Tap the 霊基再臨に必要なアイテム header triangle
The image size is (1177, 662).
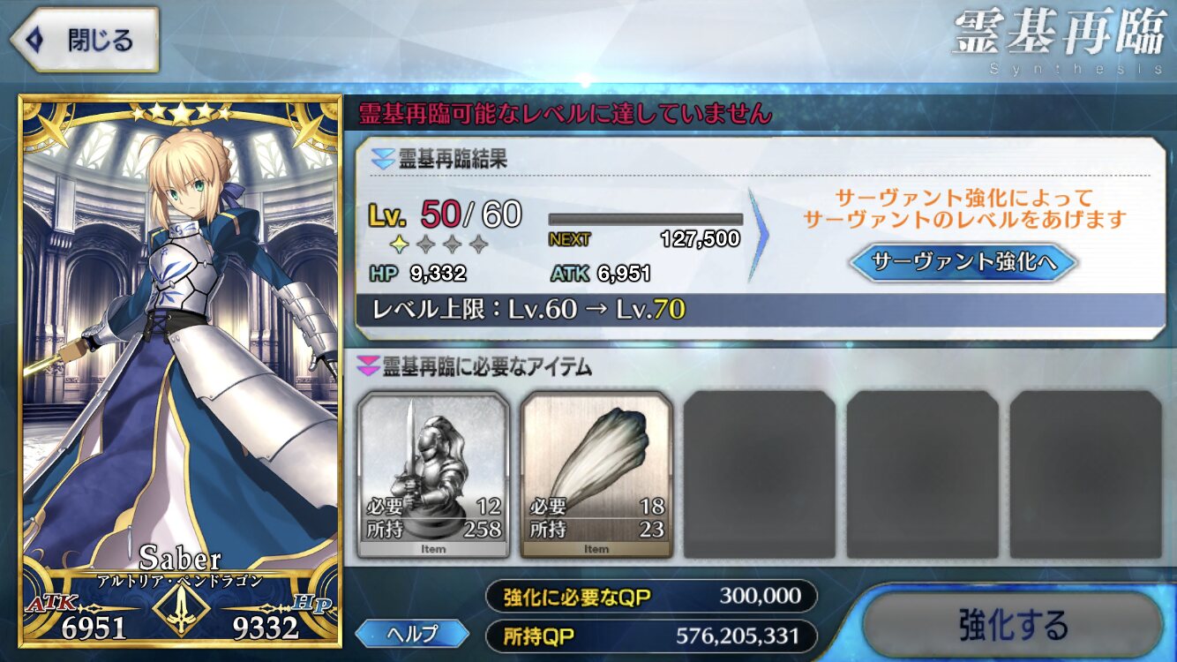coord(368,365)
